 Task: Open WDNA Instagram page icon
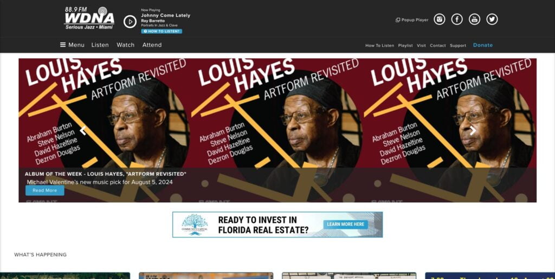(x=439, y=19)
